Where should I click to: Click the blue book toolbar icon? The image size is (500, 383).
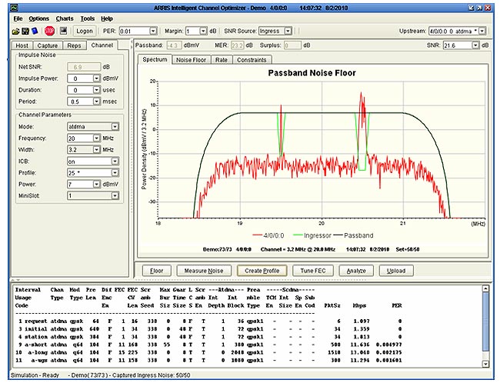[36, 31]
